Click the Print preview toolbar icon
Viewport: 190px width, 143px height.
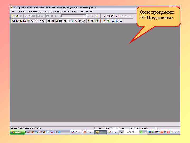click(43, 16)
